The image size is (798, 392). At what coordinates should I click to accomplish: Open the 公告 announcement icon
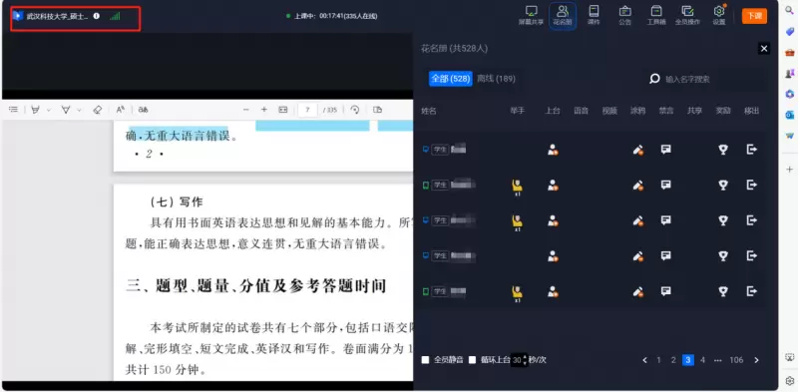(625, 15)
